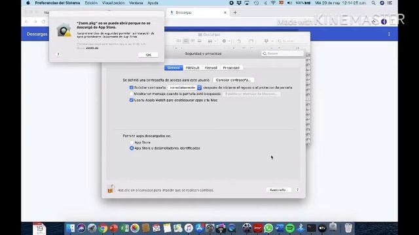Switch Finder to icon view
The image size is (419, 235).
point(179,41)
